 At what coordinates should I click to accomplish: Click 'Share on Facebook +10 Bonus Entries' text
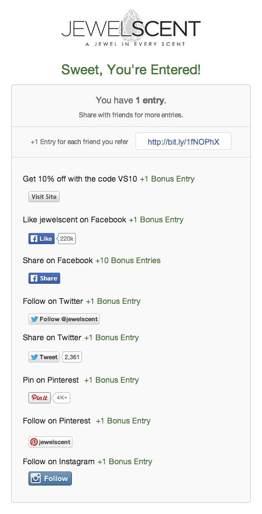tap(91, 260)
